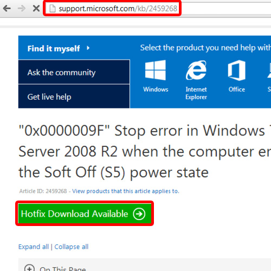Select Get live help tab
Viewport: 271px width, 271px height.
pyautogui.click(x=74, y=96)
